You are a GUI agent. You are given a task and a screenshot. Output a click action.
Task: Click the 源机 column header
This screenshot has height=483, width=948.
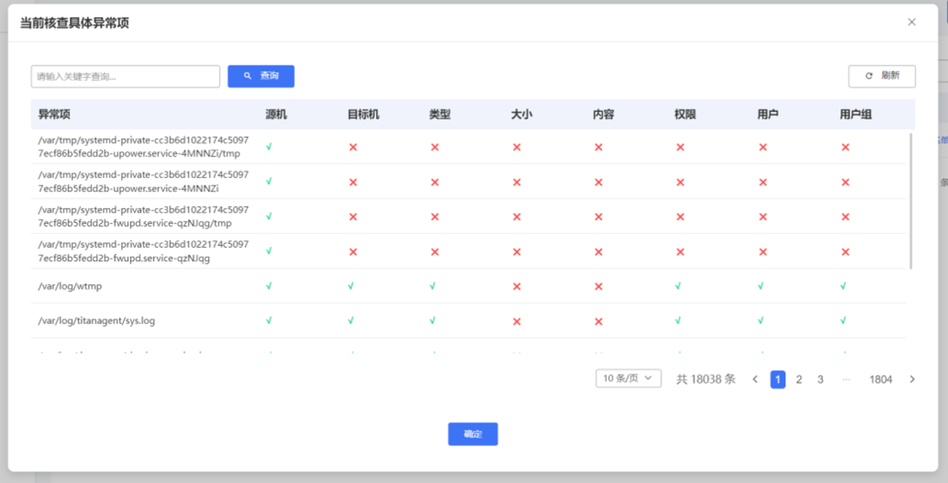276,114
